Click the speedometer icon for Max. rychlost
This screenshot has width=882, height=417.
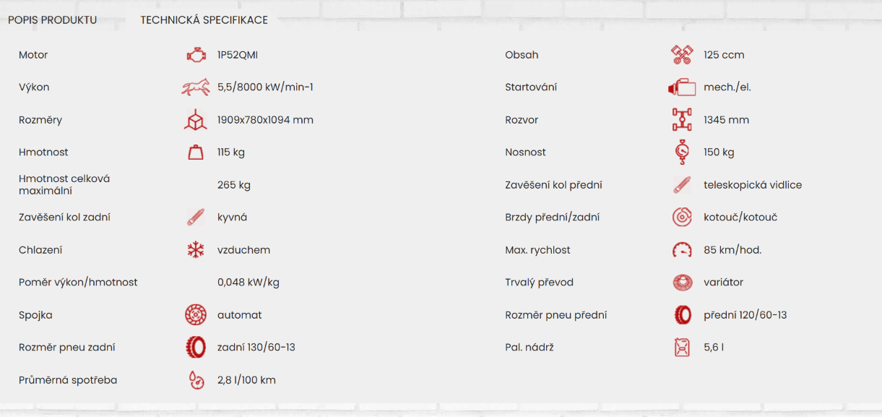[x=682, y=250]
